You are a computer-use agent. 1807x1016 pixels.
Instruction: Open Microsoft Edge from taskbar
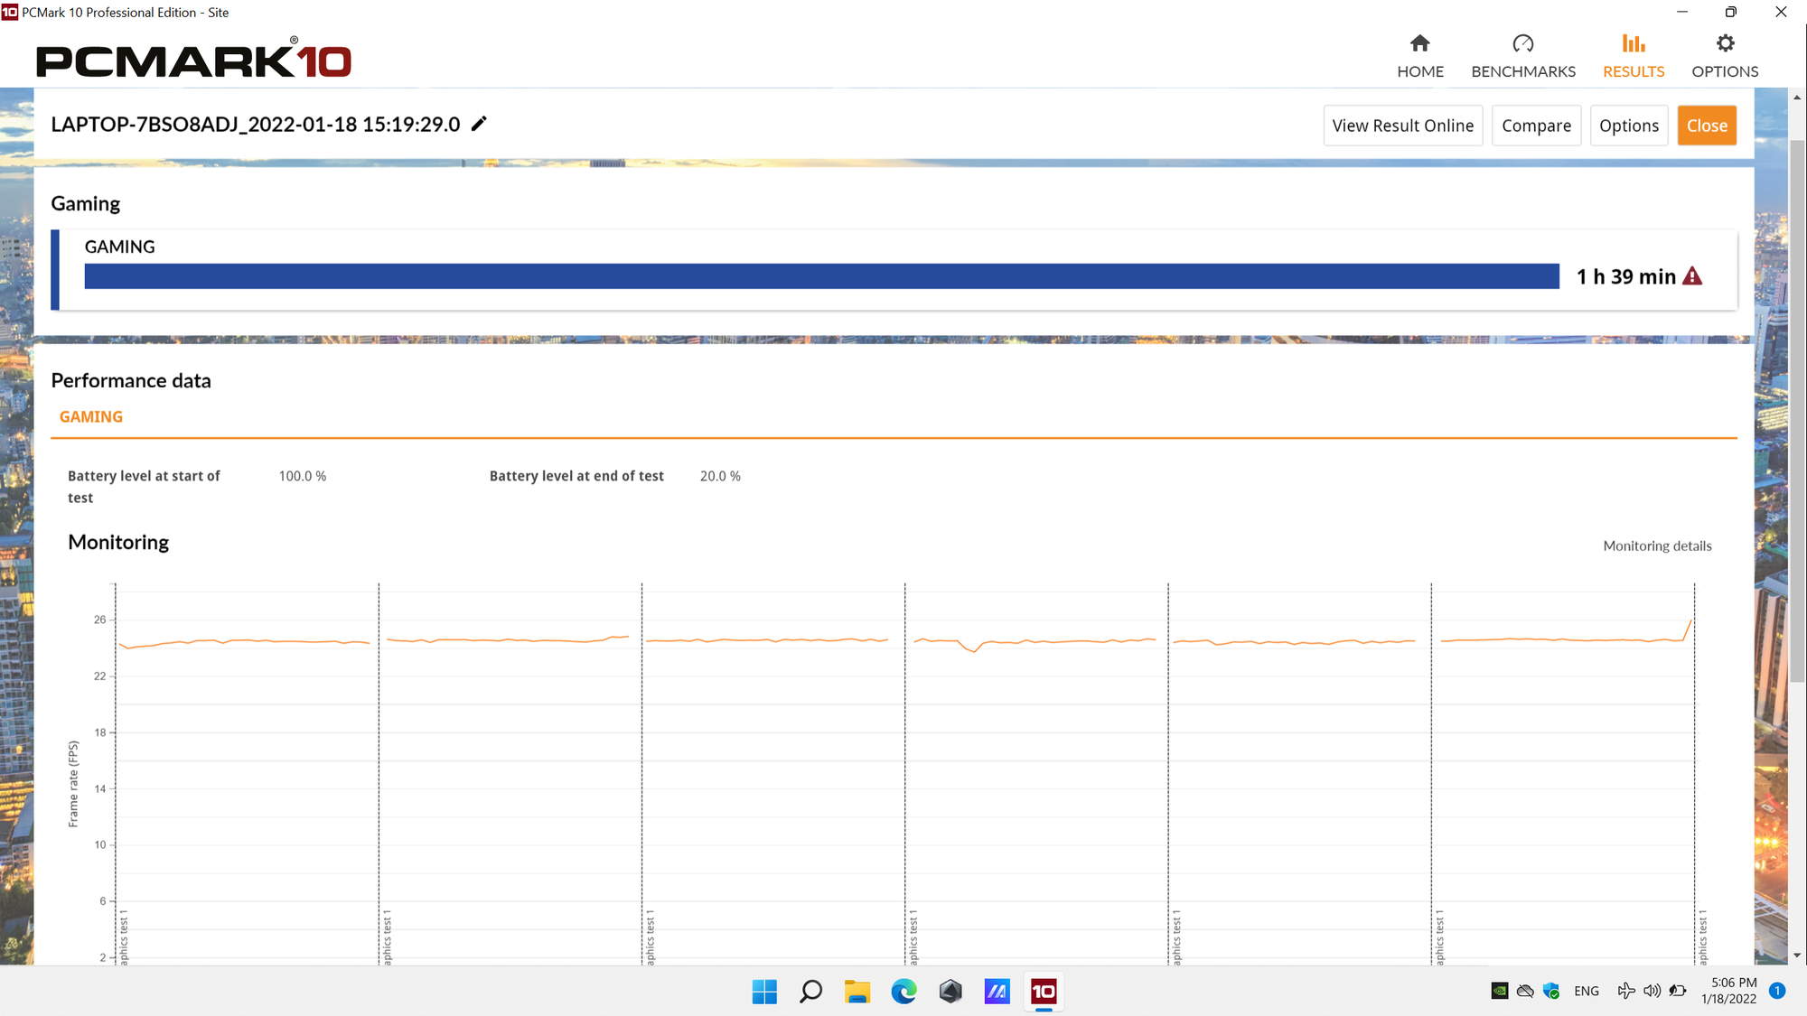(x=903, y=992)
